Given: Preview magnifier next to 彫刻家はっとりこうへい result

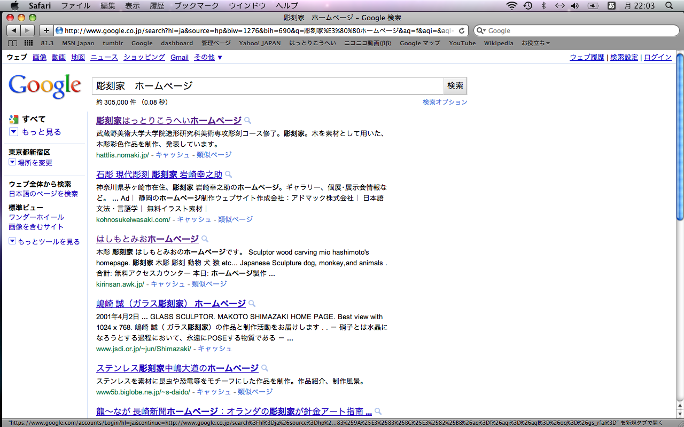Looking at the screenshot, I should pos(247,121).
